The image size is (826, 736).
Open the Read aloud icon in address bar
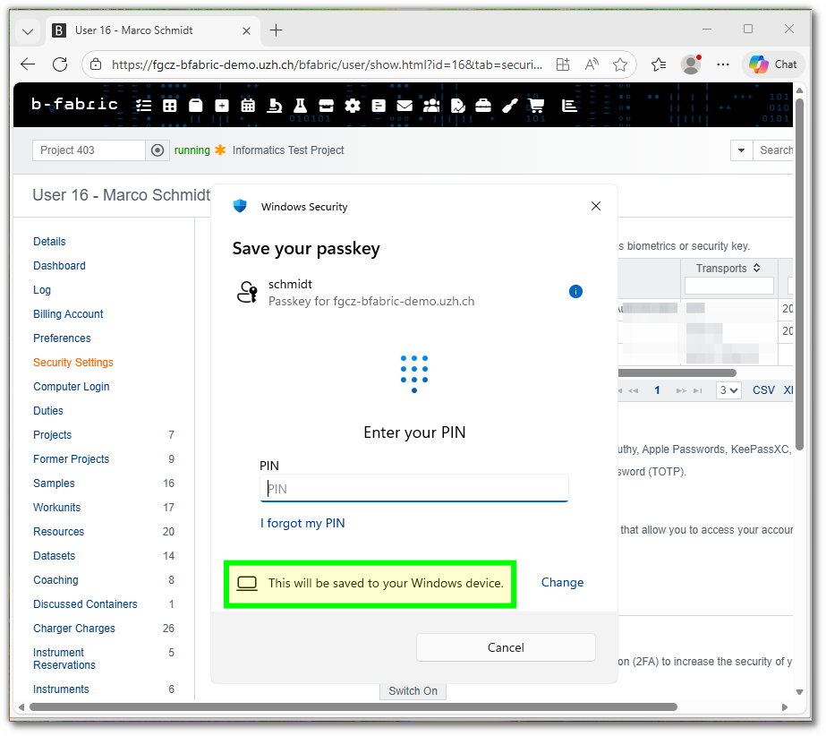[592, 64]
